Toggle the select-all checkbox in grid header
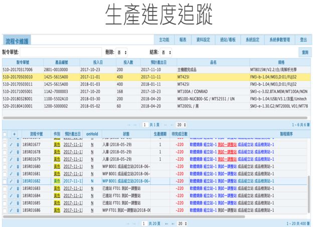This screenshot has width=313, height=227. point(5,134)
